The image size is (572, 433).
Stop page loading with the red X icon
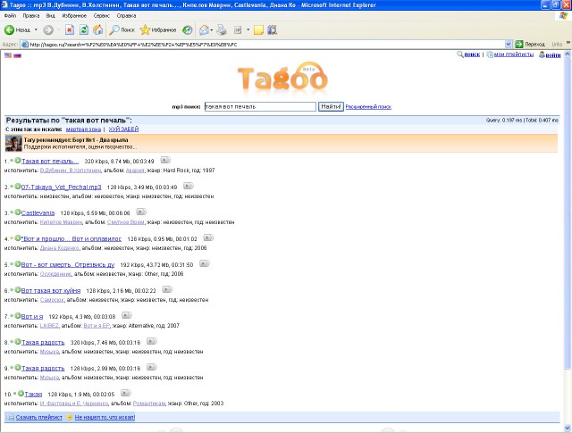click(70, 29)
